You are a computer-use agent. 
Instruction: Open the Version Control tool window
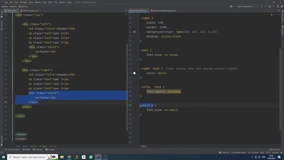[12, 150]
